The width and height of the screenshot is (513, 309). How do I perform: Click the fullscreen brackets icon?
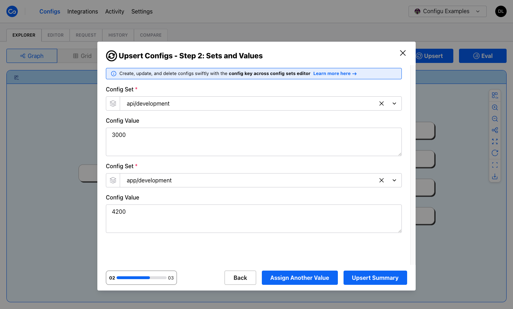click(x=495, y=165)
